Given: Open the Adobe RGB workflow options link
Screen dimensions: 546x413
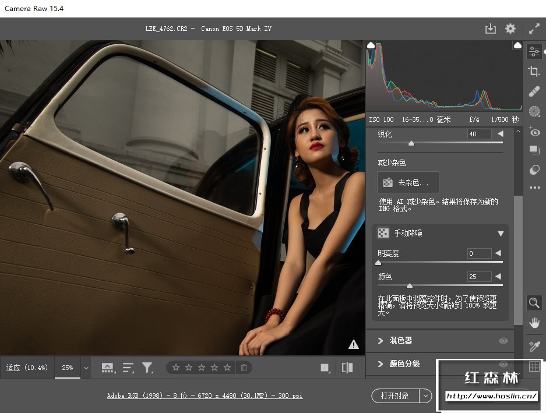Looking at the screenshot, I should pos(205,396).
